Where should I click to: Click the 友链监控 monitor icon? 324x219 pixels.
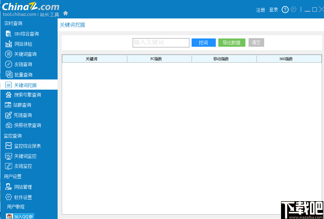point(9,166)
